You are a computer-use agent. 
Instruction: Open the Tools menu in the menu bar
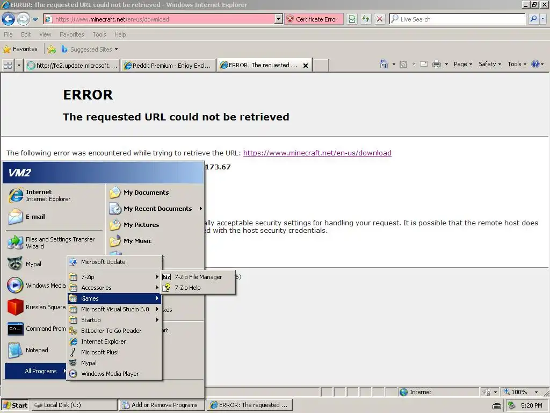coord(99,34)
